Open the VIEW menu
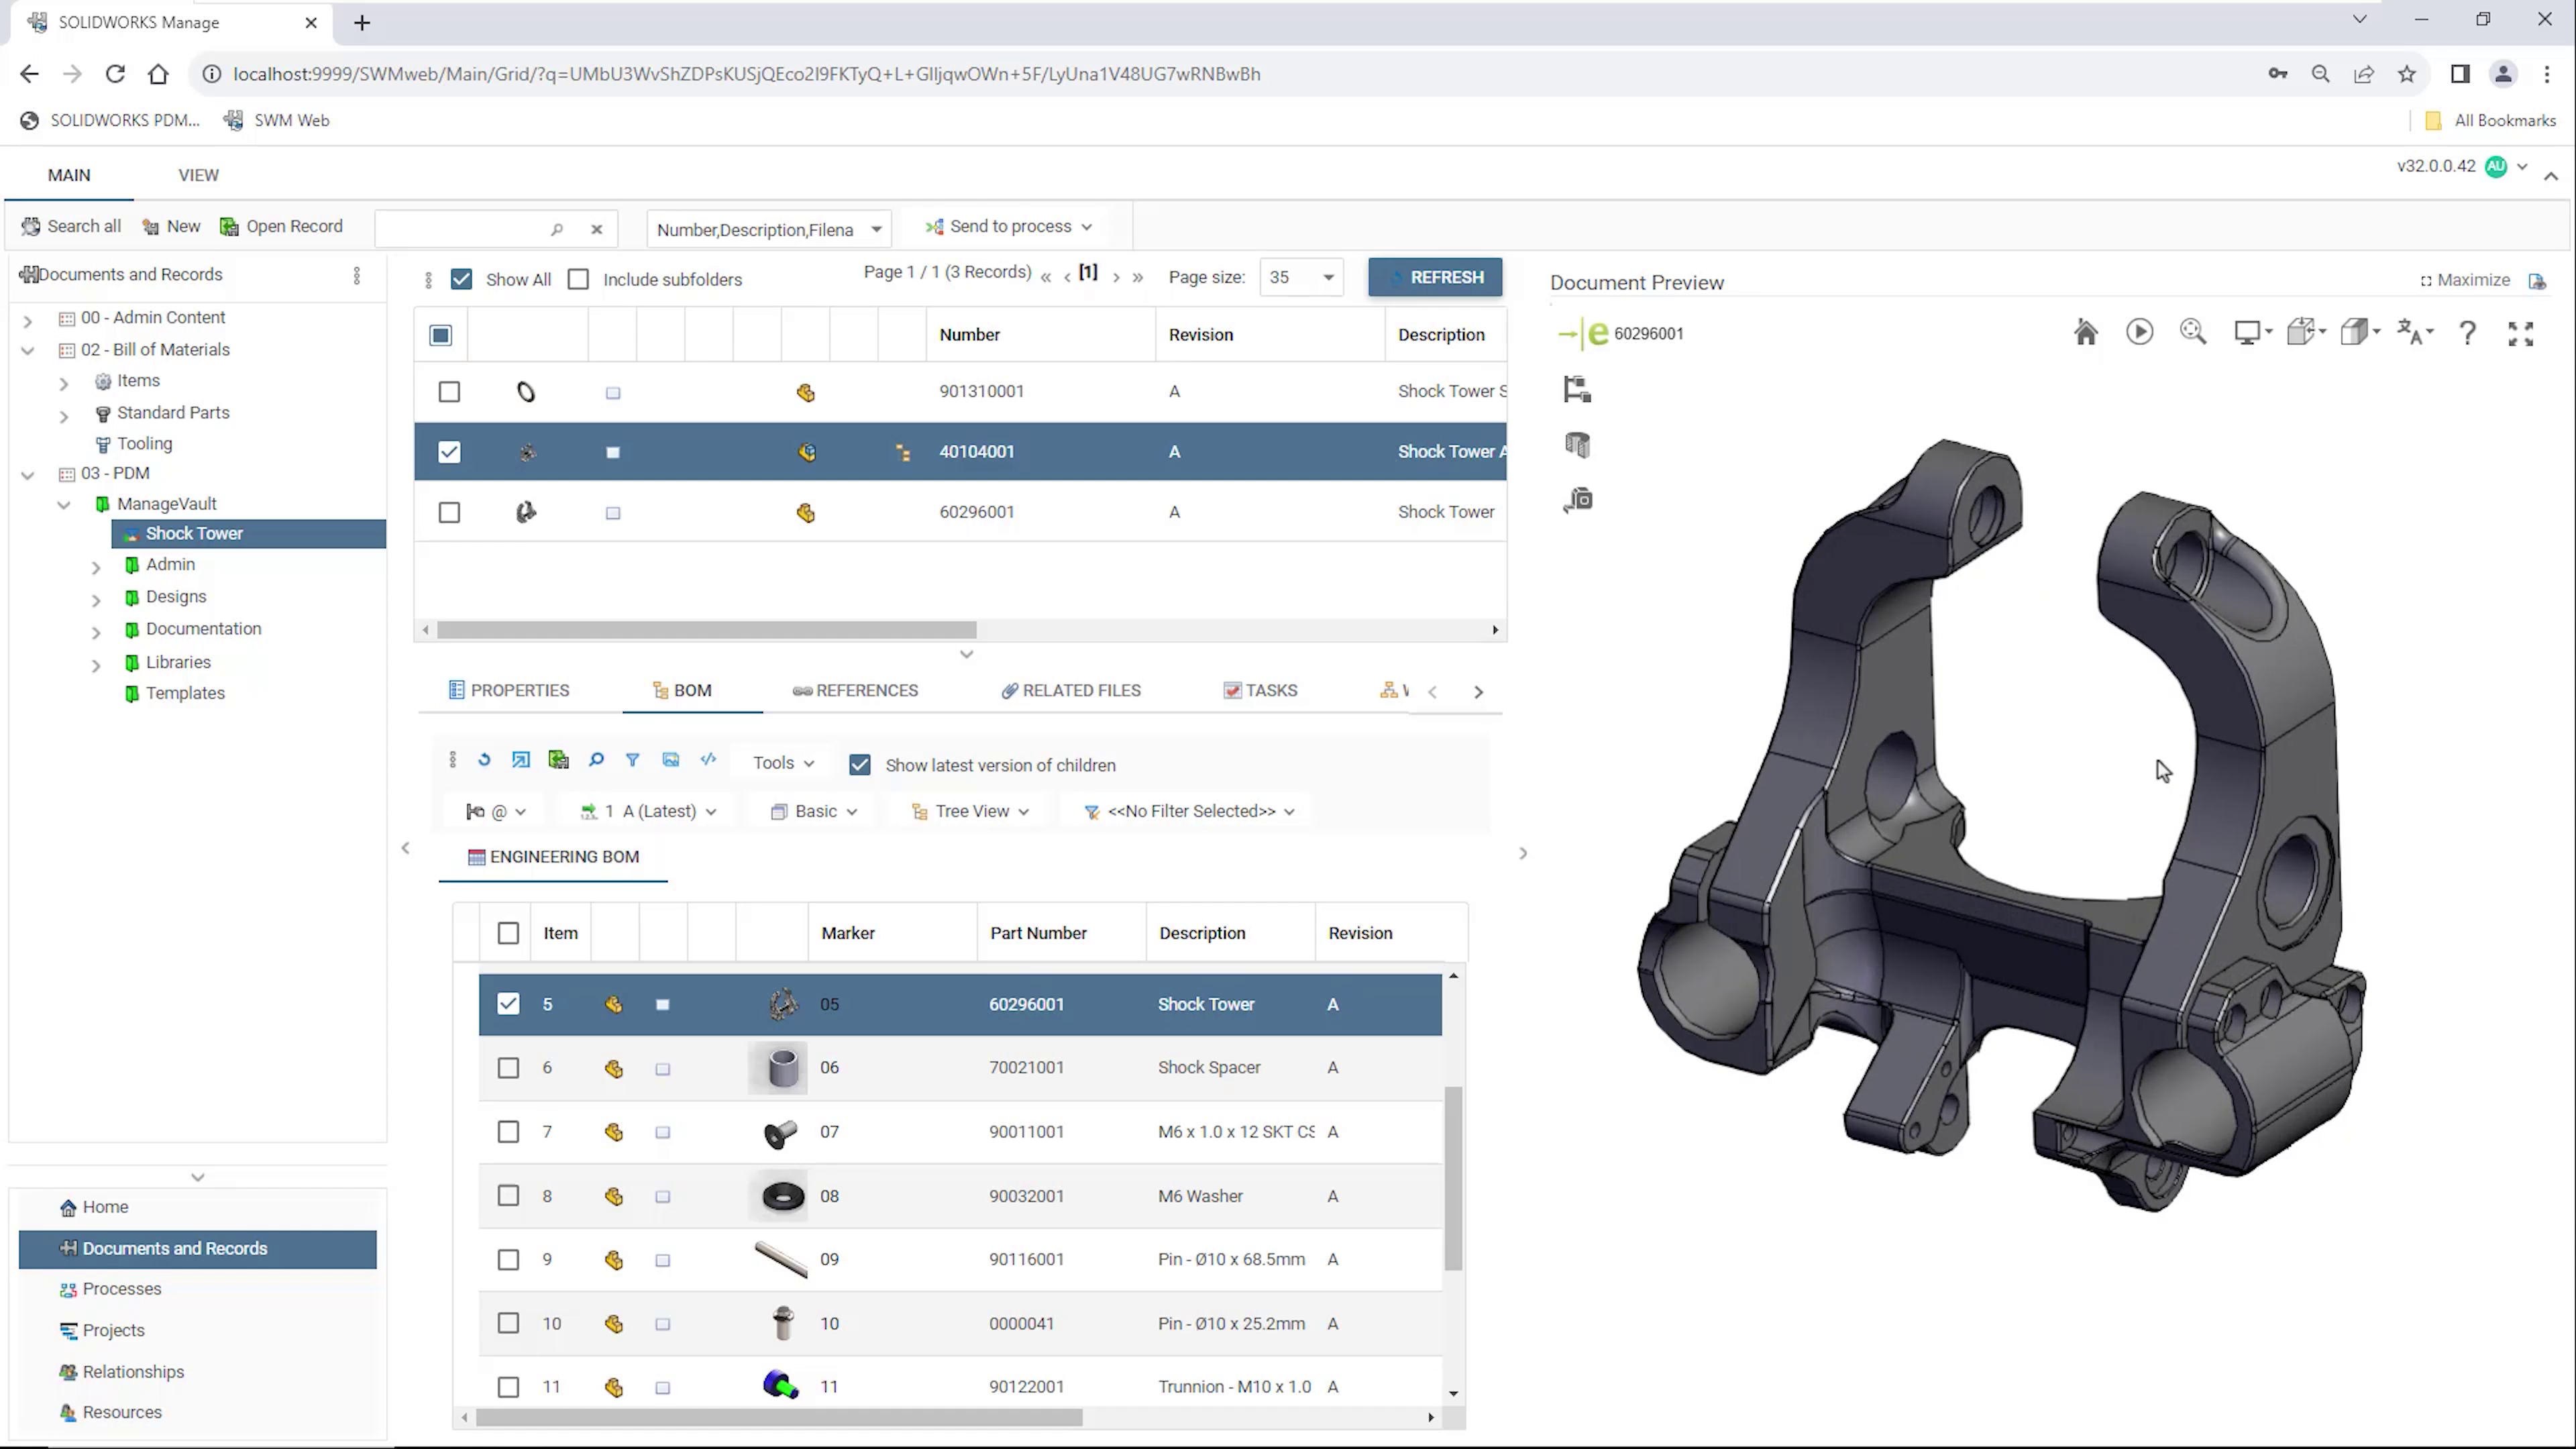The width and height of the screenshot is (2576, 1449). coord(197,174)
